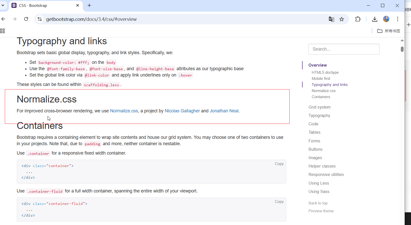Click the Normalize.css heading
This screenshot has width=411, height=225.
click(47, 99)
